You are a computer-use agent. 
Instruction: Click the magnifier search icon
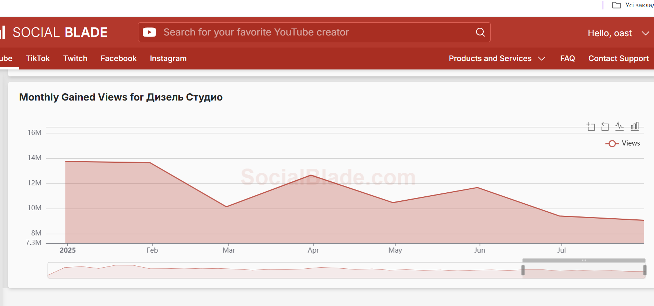point(480,32)
